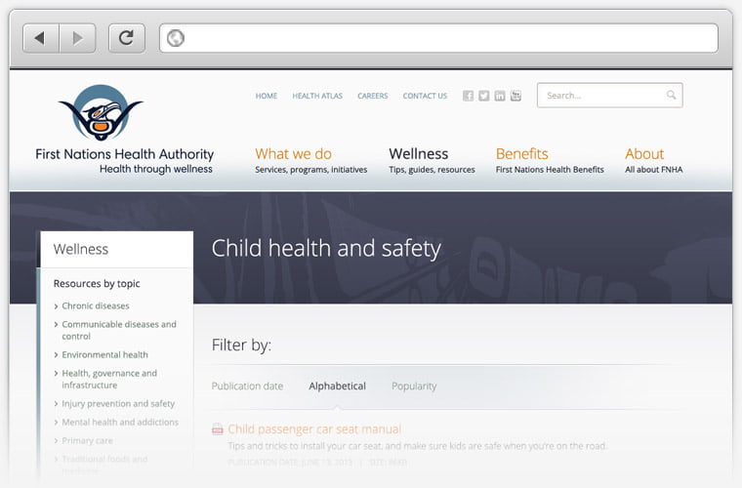
Task: Go to the HOME link
Action: click(267, 96)
